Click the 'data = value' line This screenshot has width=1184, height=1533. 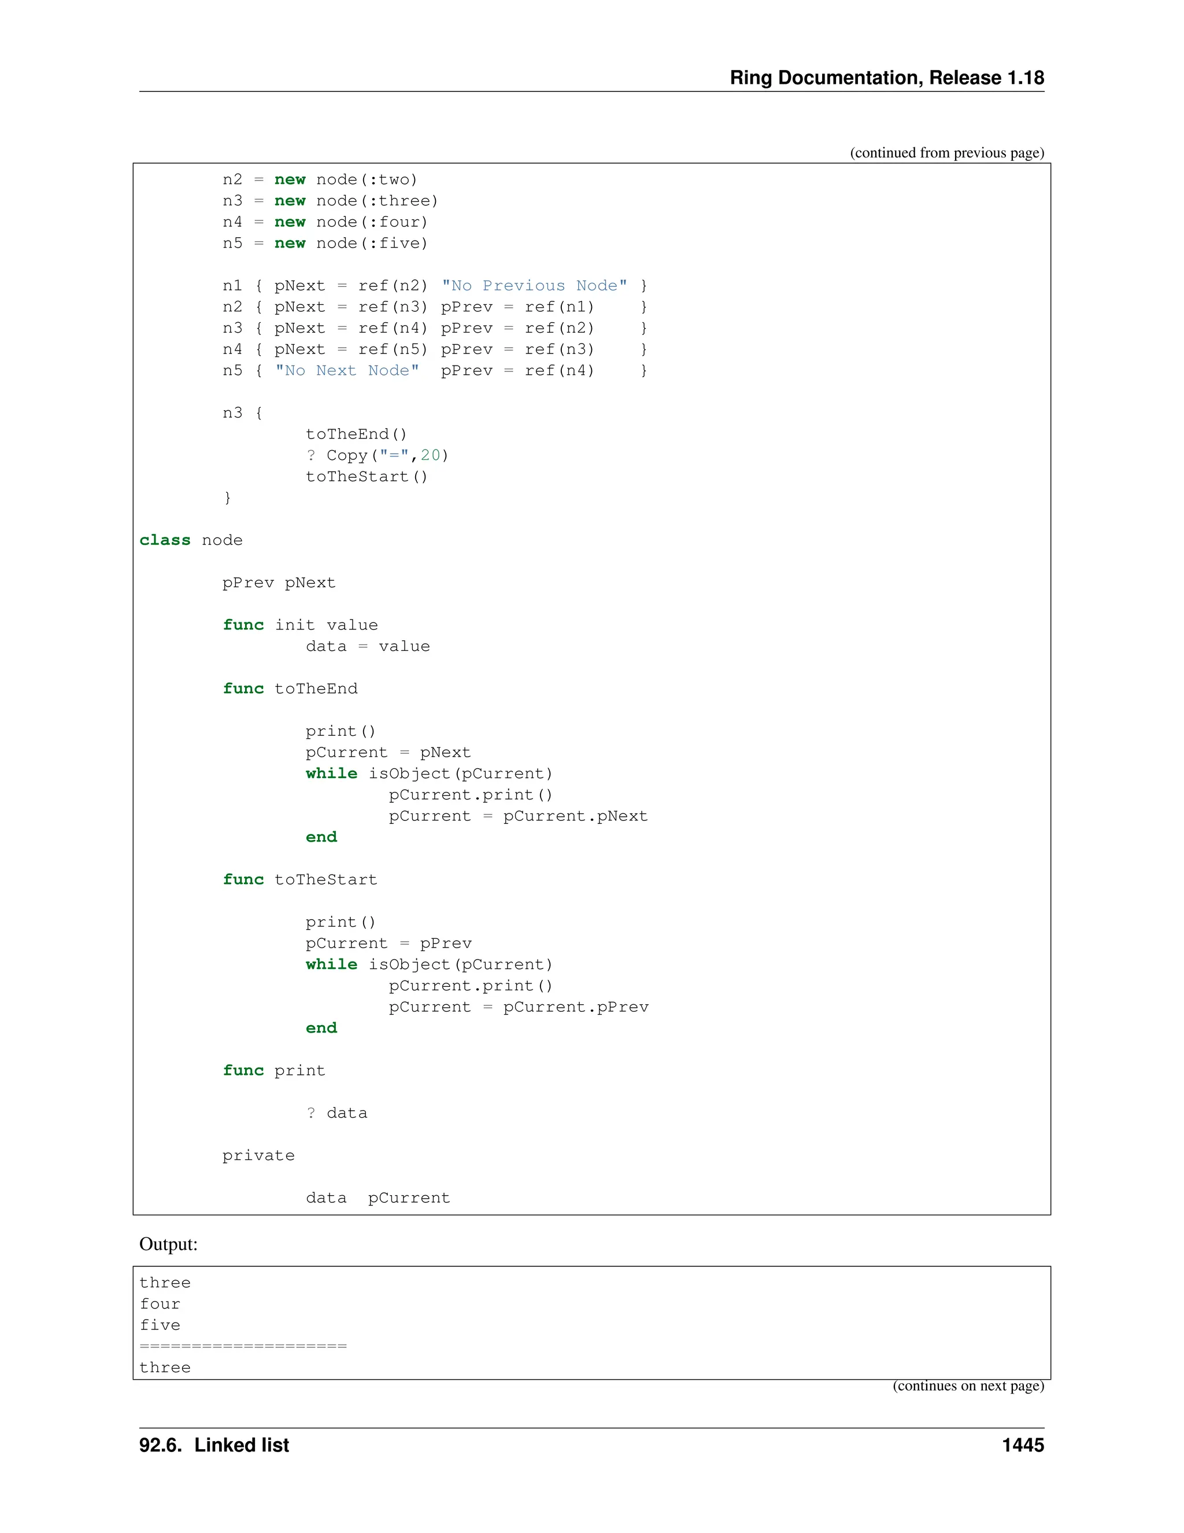coord(368,646)
